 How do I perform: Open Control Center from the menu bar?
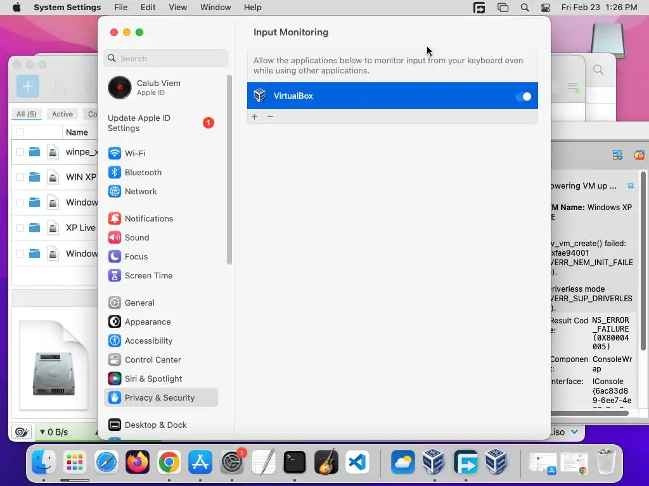[x=546, y=8]
